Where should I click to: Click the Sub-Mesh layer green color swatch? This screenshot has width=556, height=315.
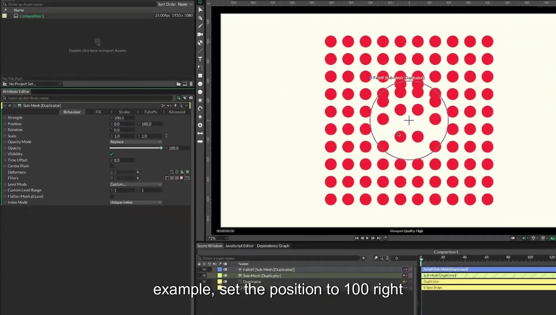point(220,276)
